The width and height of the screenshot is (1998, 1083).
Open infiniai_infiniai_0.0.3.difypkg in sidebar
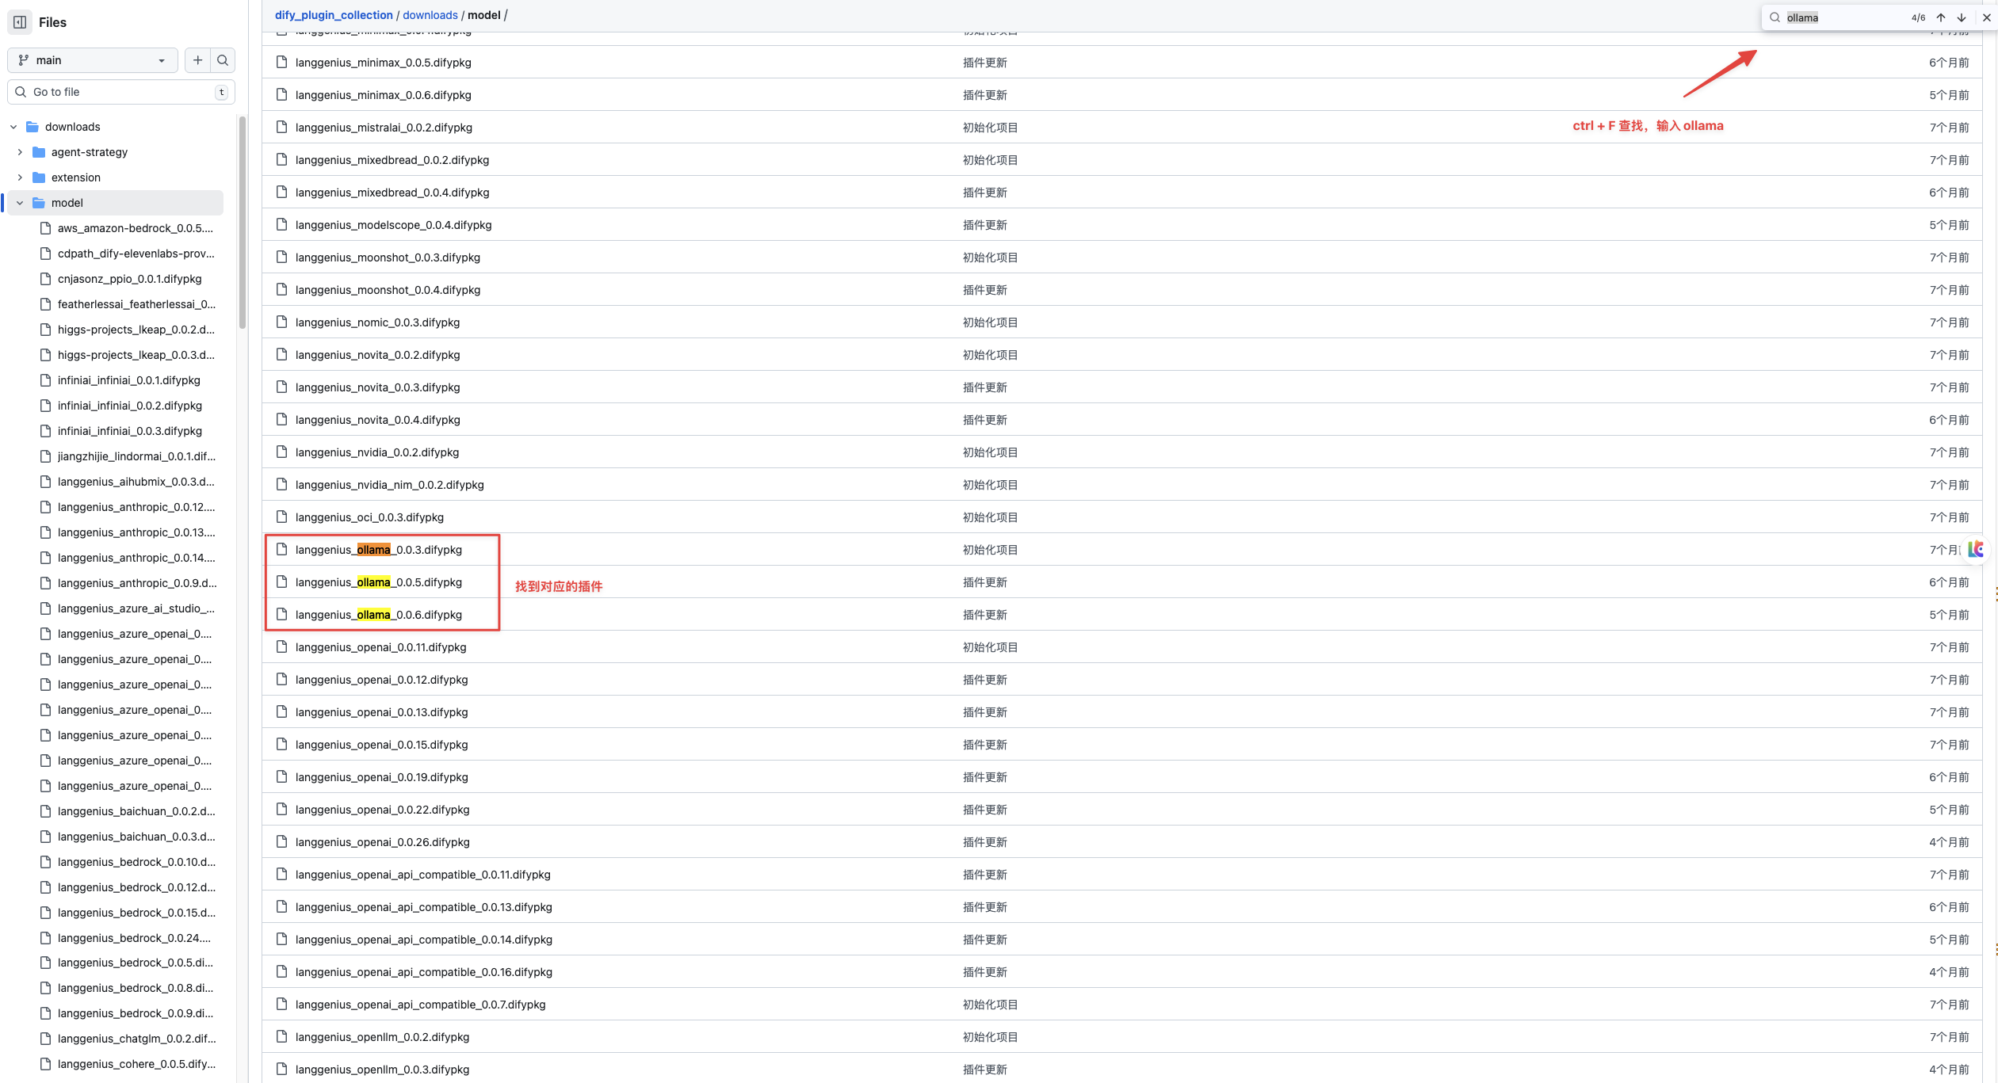click(130, 431)
